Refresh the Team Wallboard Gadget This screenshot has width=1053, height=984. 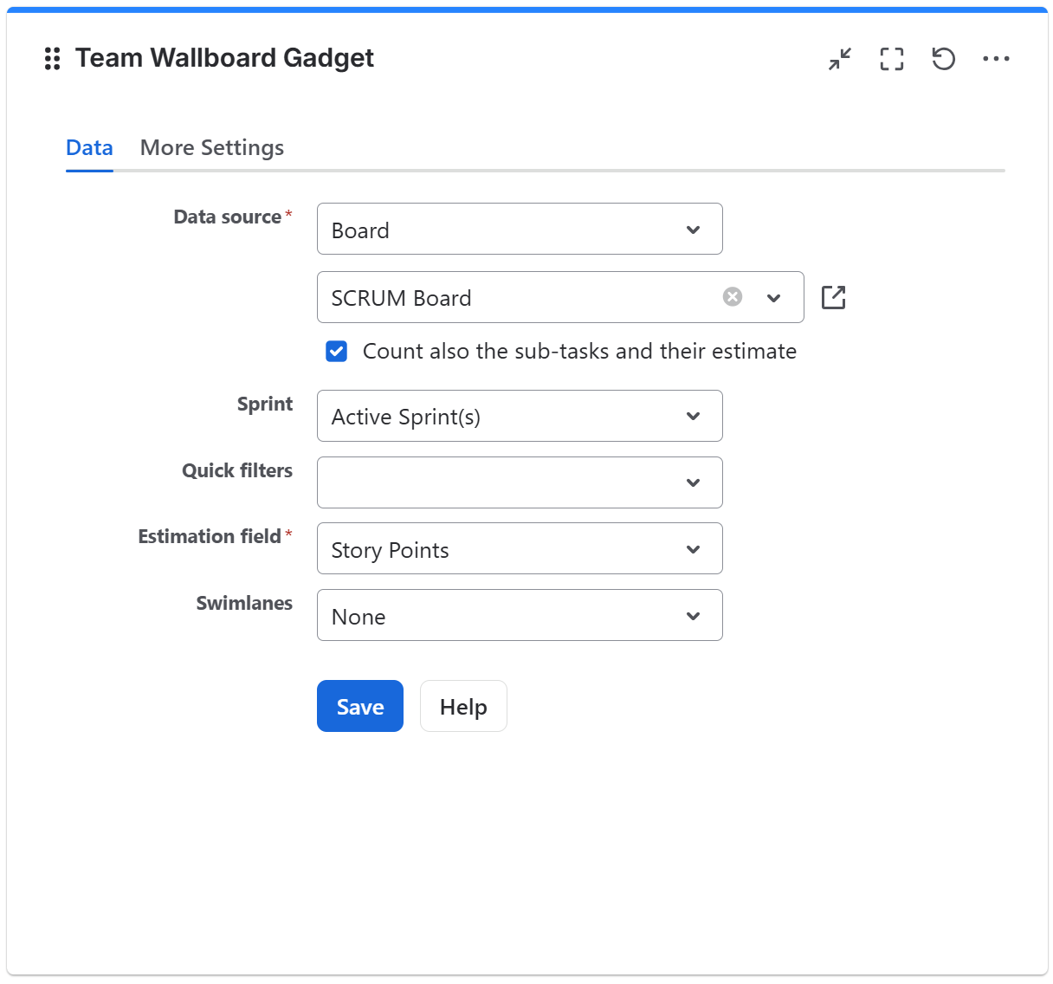click(x=944, y=59)
